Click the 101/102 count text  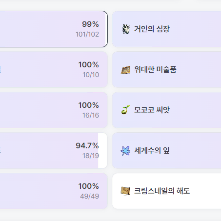pos(87,34)
